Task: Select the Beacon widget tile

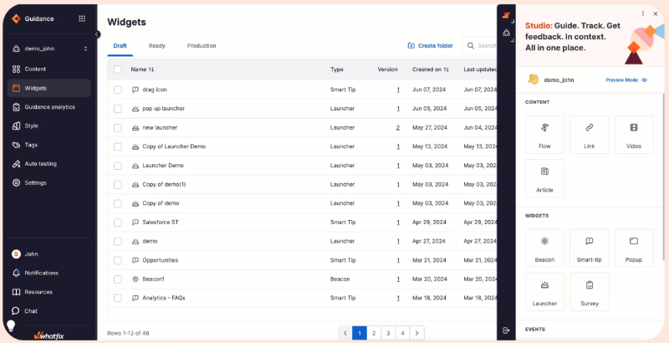Action: coord(544,248)
